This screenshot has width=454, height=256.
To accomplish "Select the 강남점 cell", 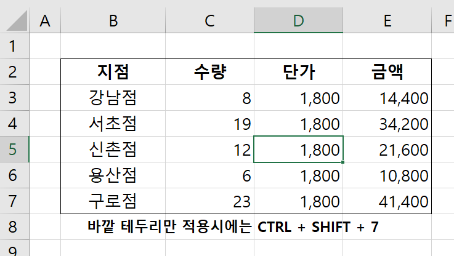I will (113, 97).
